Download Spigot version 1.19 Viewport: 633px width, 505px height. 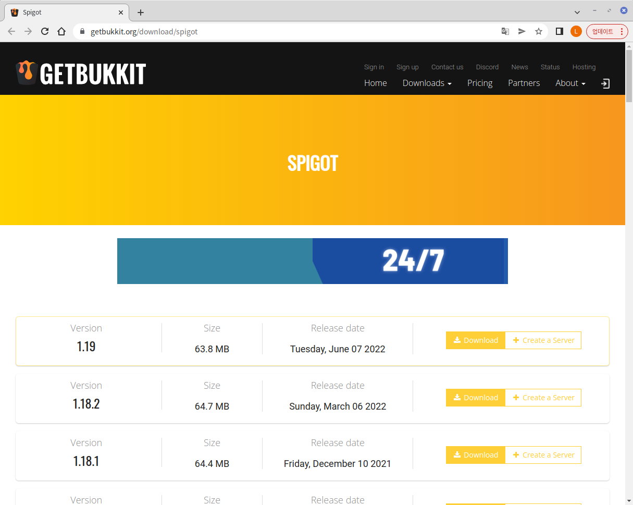click(x=476, y=340)
